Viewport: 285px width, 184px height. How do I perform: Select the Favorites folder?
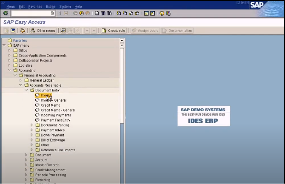point(20,40)
